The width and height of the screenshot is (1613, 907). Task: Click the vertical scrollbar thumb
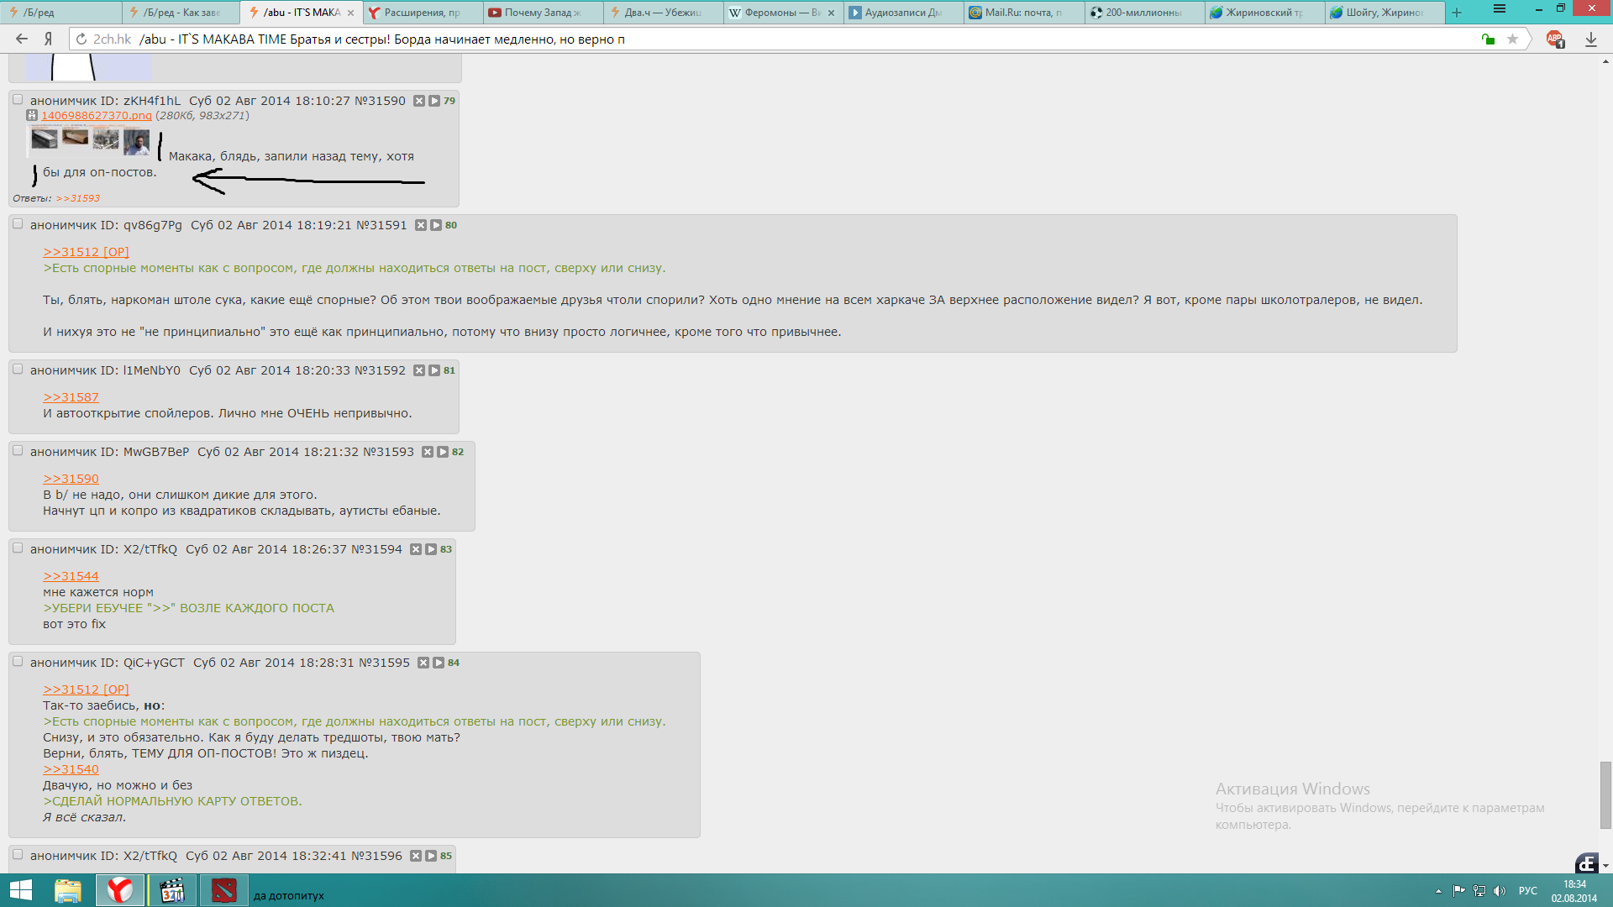coord(1605,794)
